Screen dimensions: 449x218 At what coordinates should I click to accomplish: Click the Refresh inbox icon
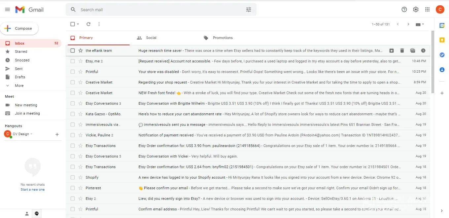click(x=88, y=24)
